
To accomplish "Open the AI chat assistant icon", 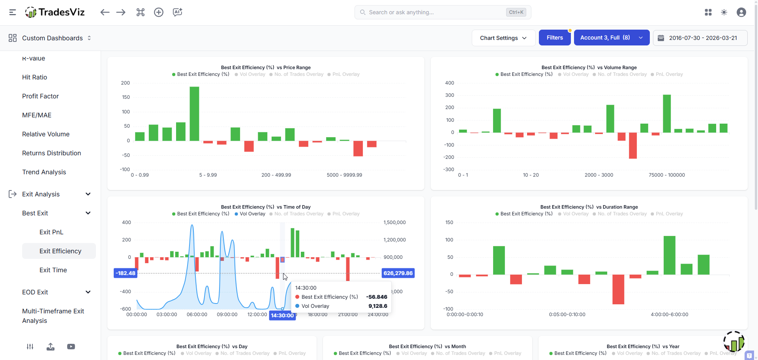I will point(178,12).
